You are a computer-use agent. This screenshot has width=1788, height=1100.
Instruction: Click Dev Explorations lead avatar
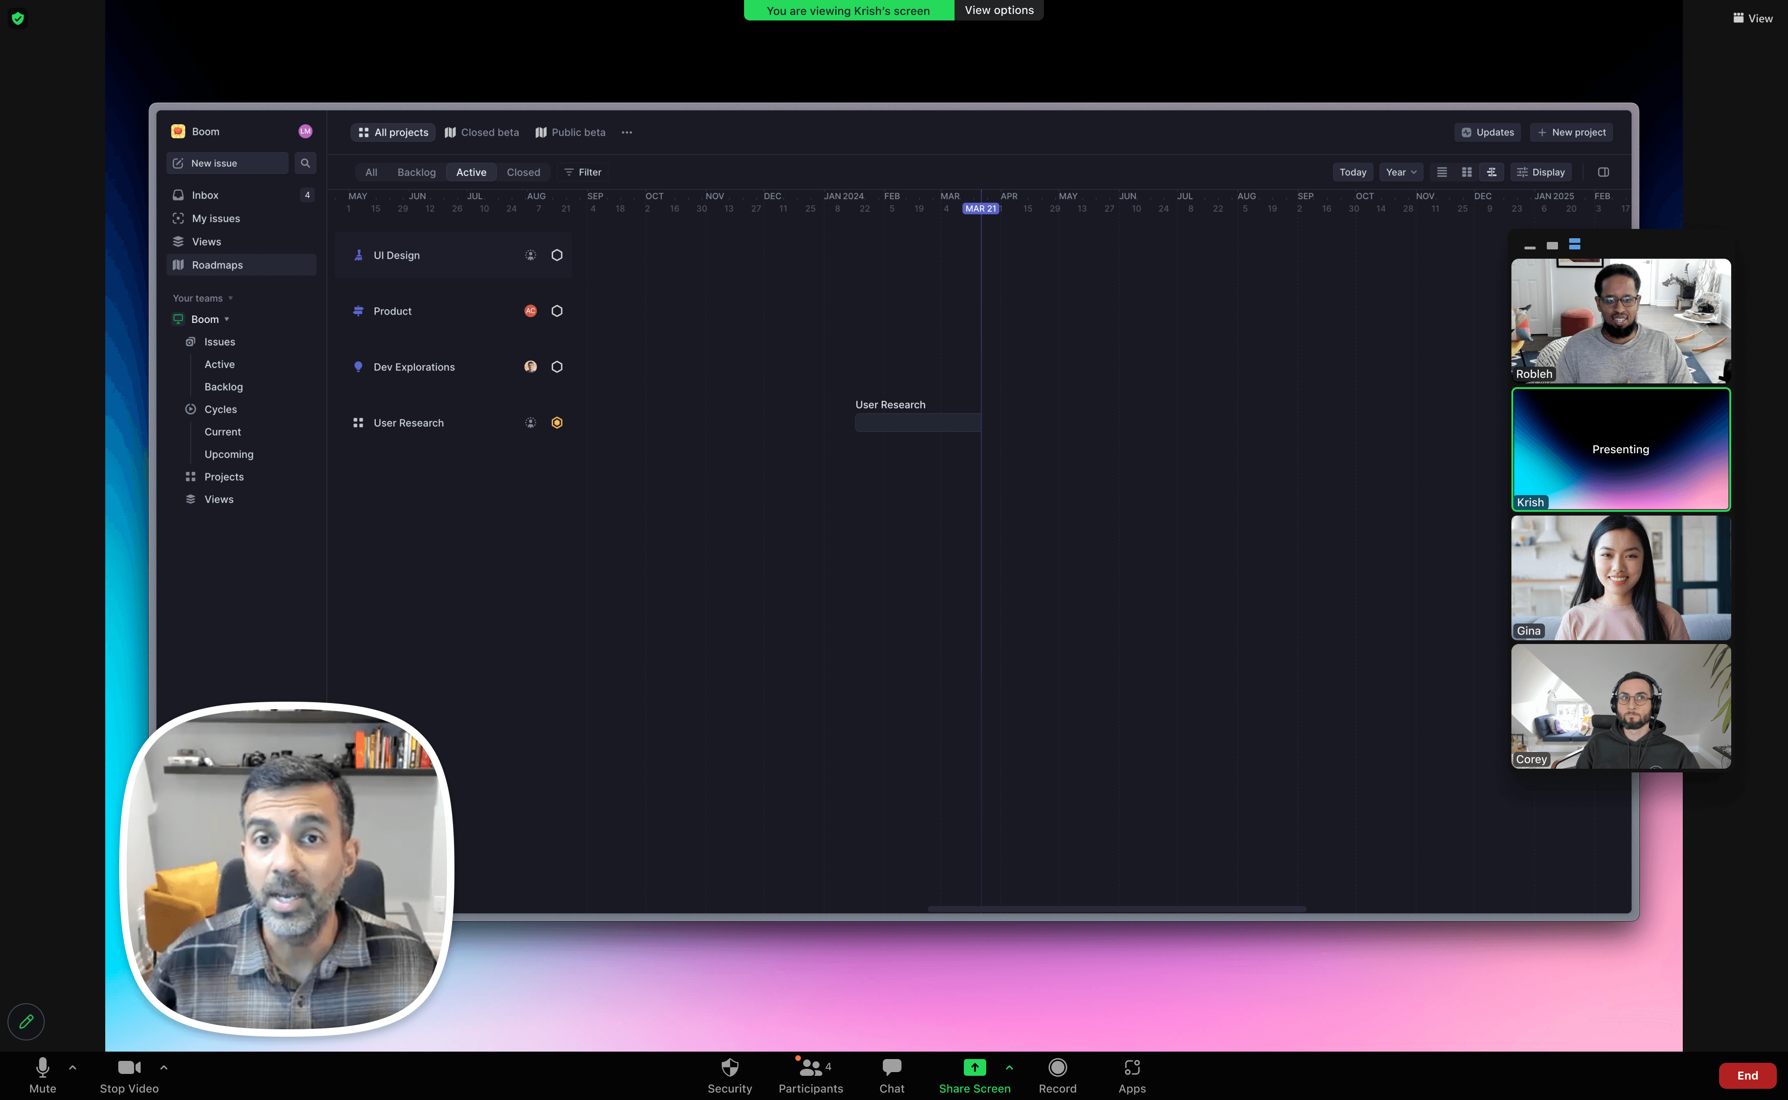pyautogui.click(x=531, y=367)
